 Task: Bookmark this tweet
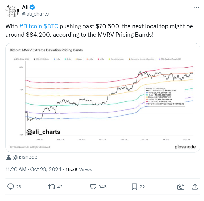pyautogui.click(x=134, y=187)
